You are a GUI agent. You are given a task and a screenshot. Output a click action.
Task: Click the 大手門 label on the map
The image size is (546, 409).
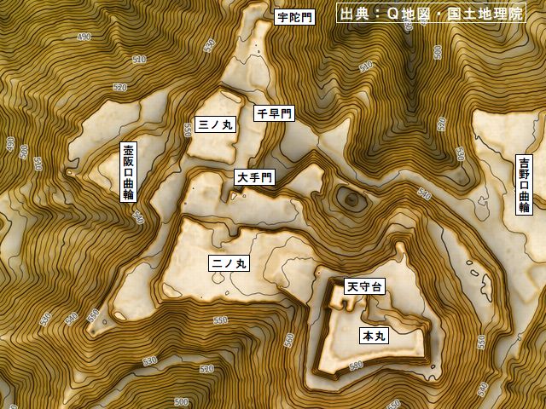click(x=254, y=177)
